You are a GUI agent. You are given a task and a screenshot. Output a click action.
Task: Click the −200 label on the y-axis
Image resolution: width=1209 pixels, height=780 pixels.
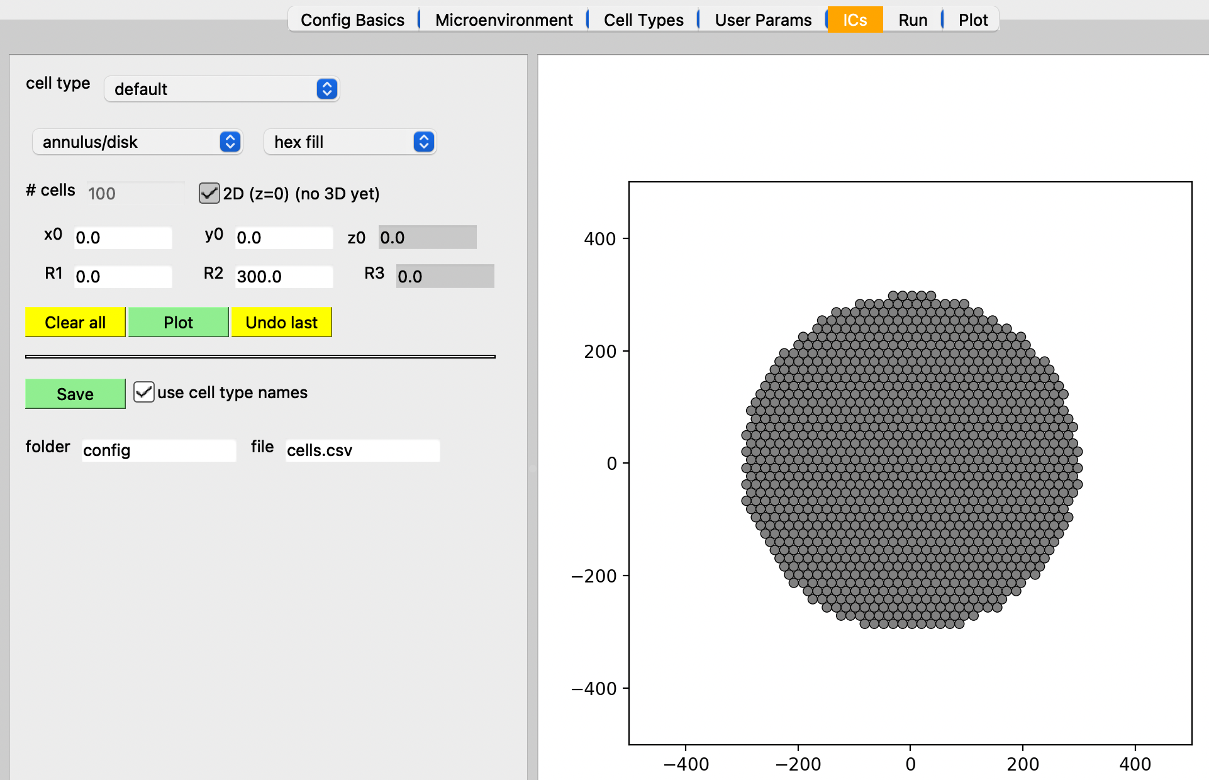593,576
